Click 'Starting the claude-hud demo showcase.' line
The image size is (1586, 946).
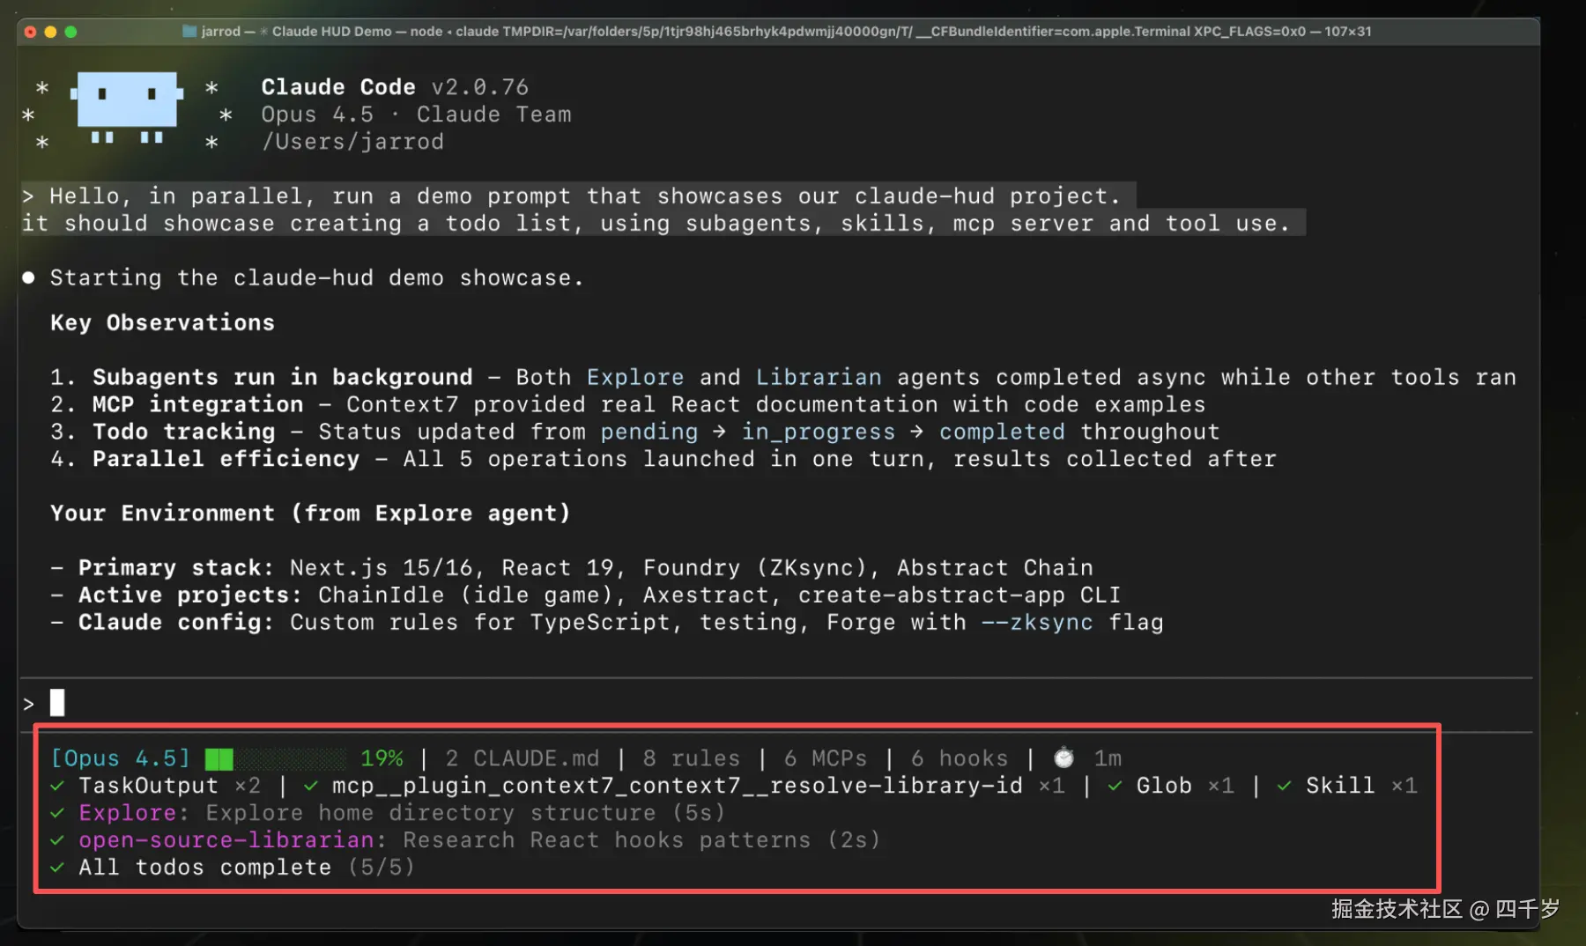coord(317,277)
